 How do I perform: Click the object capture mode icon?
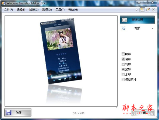[123, 28]
